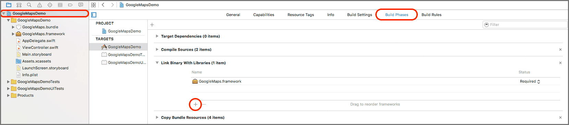Viewport: 569px width, 125px height.
Task: Open the Capabilities tab
Action: click(264, 15)
